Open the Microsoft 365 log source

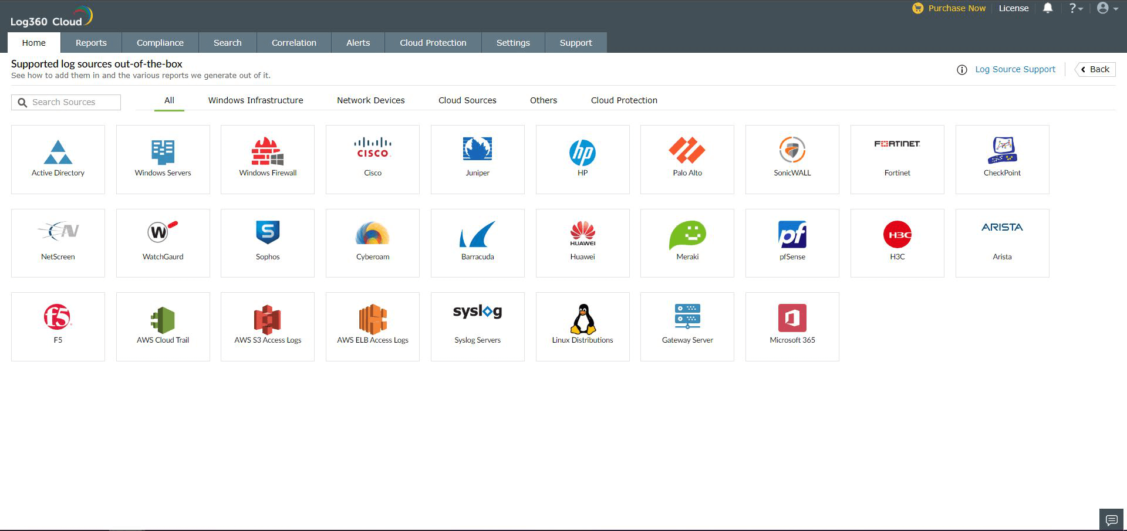(792, 326)
